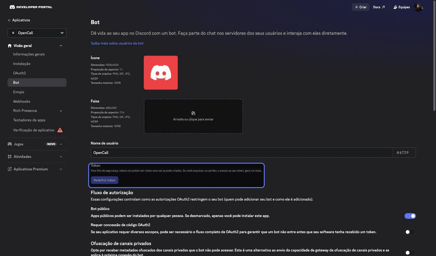Expand the Rich Presence submenu chevron

click(x=61, y=111)
